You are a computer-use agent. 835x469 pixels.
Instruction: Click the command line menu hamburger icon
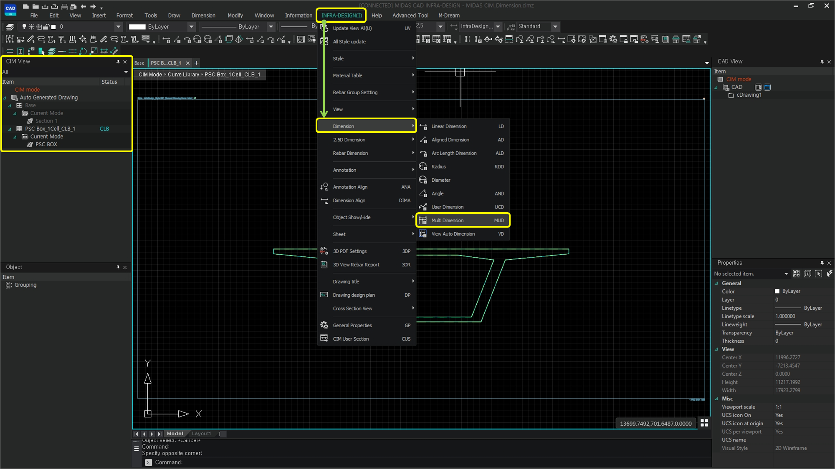[x=136, y=449]
